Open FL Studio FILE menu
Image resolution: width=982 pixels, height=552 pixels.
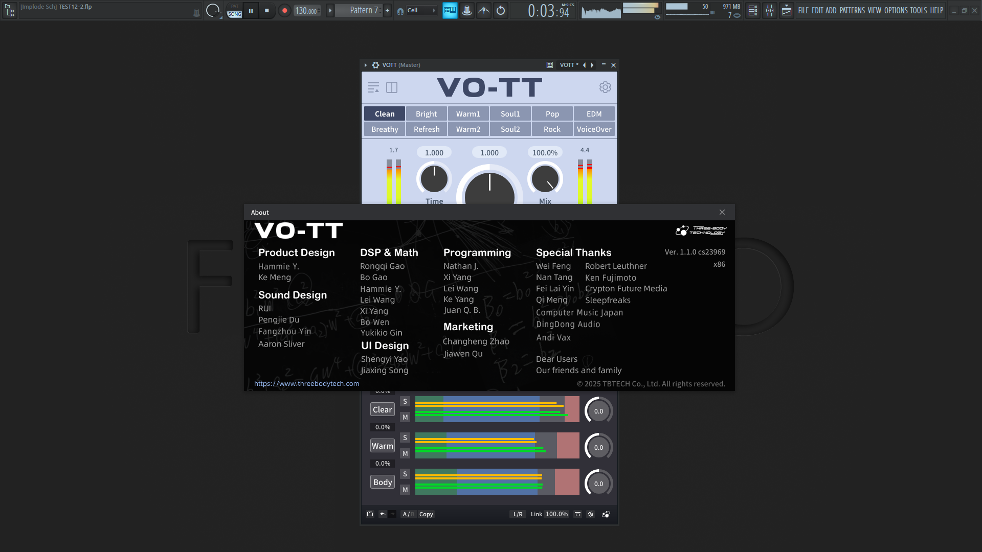[804, 10]
